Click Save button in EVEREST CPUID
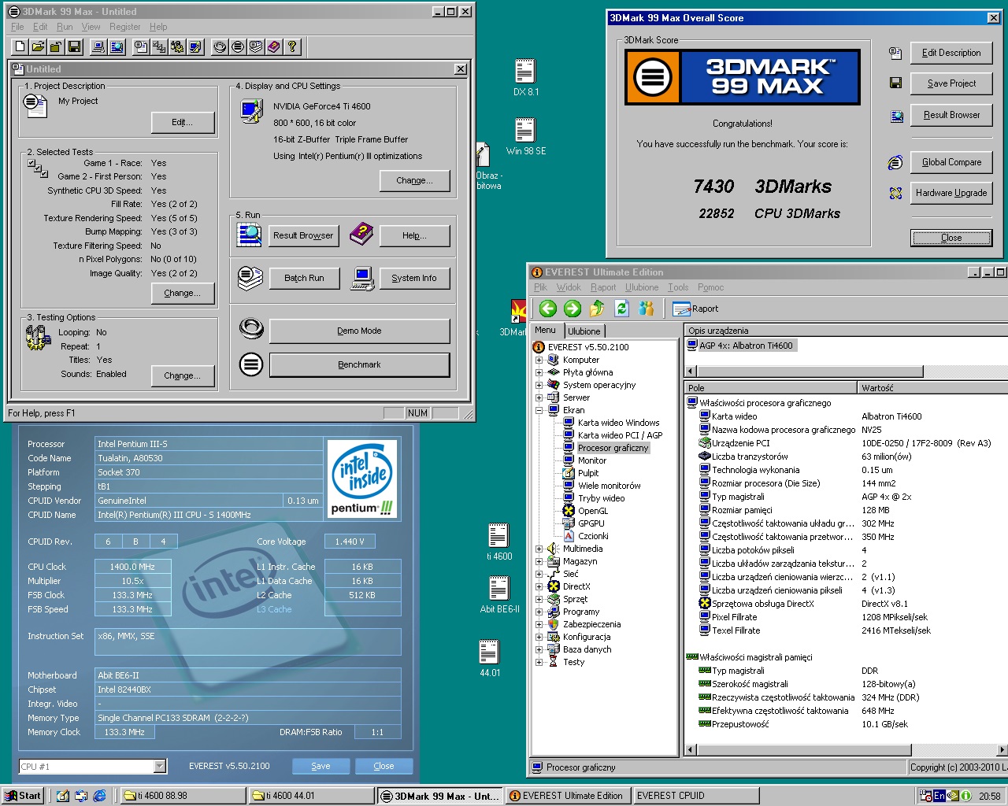Viewport: 1008px width, 806px height. (x=321, y=766)
